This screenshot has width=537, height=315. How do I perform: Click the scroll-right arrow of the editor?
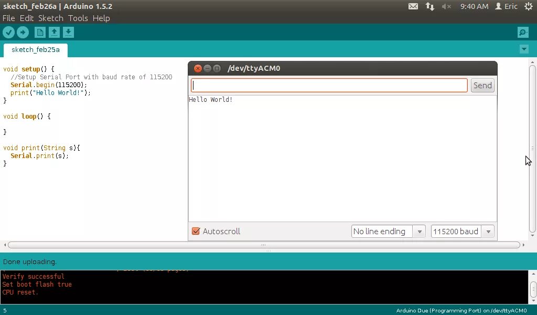523,245
